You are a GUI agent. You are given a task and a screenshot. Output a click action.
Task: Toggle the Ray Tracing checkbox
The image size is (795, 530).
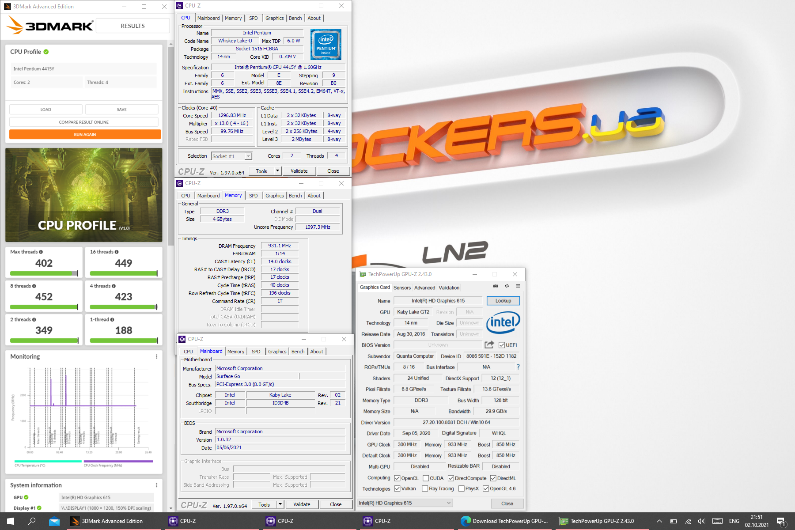click(425, 488)
